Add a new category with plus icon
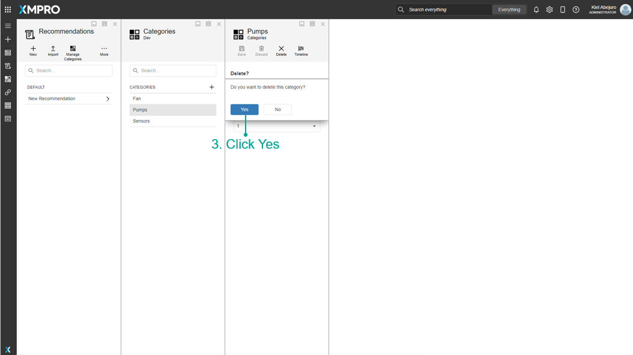 [211, 87]
